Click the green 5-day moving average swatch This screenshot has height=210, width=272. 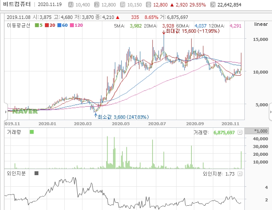point(37,25)
